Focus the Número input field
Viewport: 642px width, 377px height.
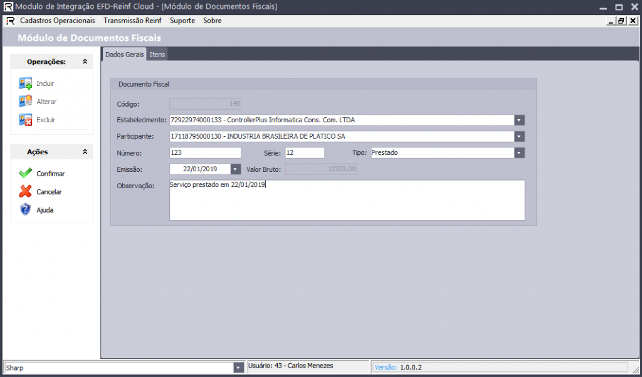(x=205, y=153)
